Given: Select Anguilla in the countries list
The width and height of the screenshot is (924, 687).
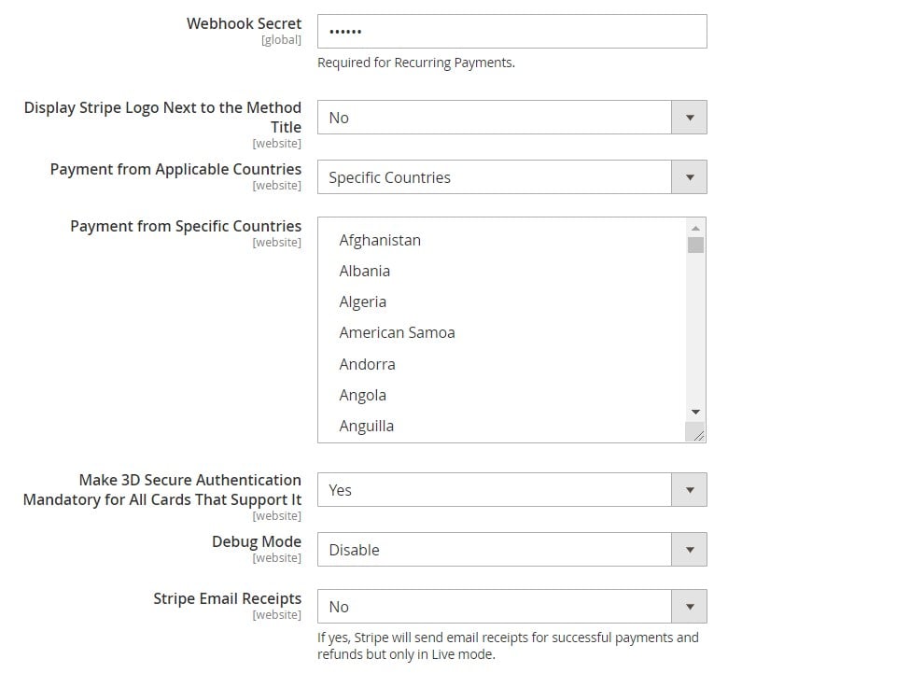Looking at the screenshot, I should pos(367,426).
